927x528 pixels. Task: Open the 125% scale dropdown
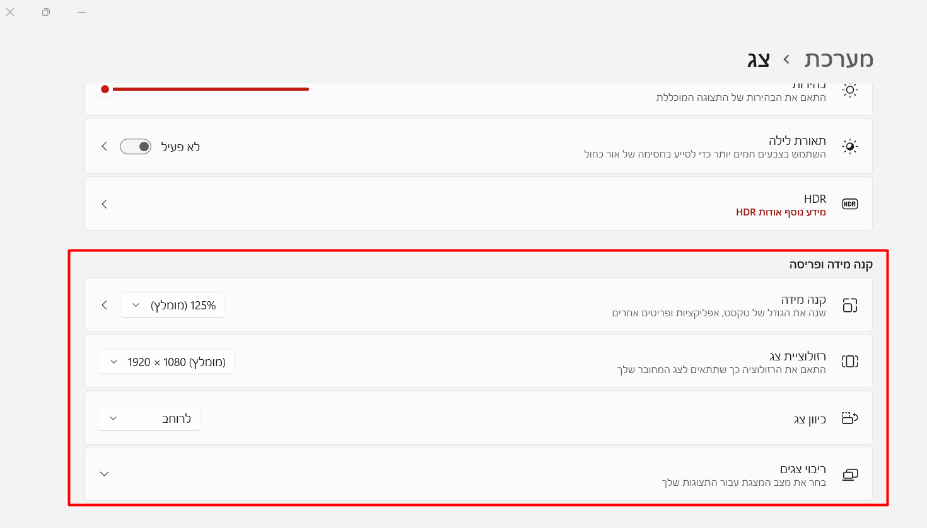coord(172,306)
